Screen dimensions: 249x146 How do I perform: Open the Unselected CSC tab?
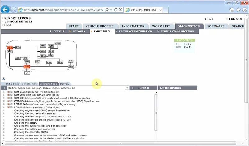48,84
